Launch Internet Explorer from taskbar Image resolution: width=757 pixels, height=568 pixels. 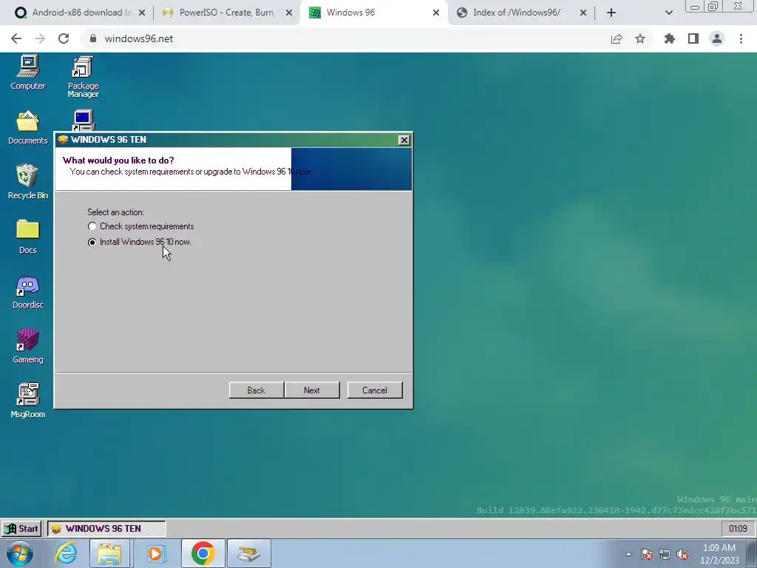click(66, 553)
